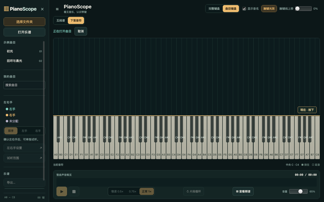Adjust the 触键线上移 slider

pos(303,9)
